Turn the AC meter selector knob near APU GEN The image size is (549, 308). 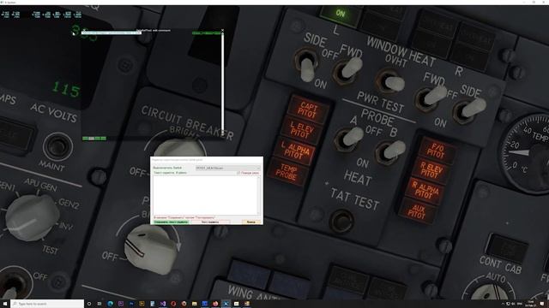tap(33, 217)
